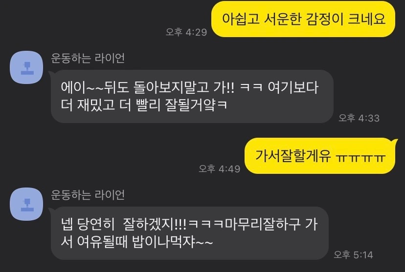The image size is (405, 272).
Task: Click the '오후 5:14' timestamp
Action: 353,255
